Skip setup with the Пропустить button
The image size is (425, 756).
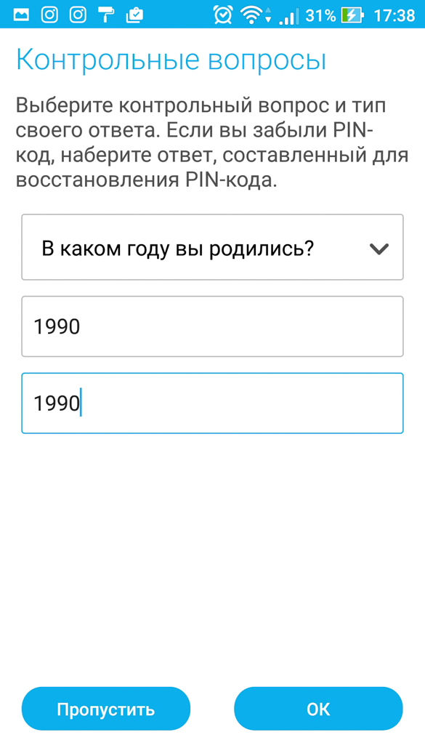pos(106,709)
